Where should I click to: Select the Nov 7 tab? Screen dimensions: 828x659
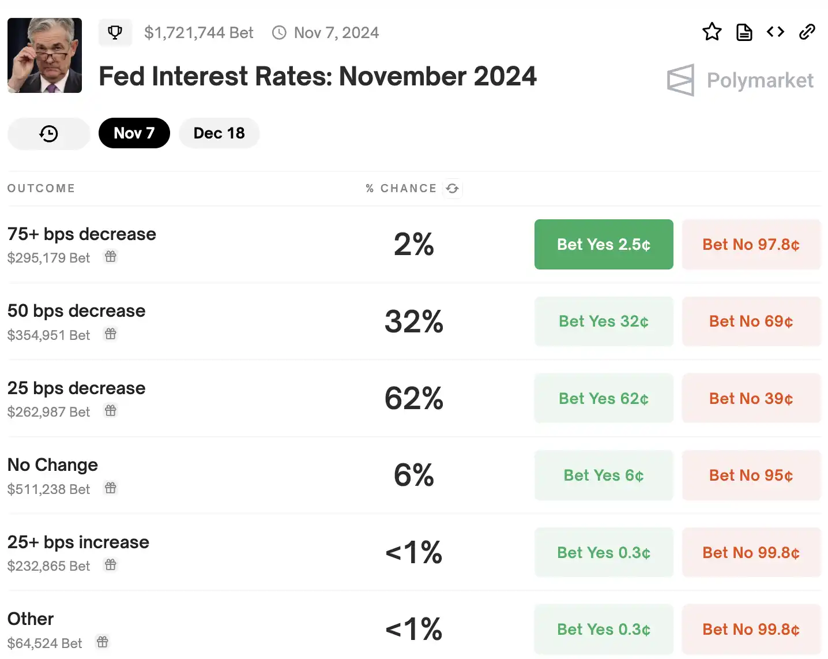pyautogui.click(x=134, y=133)
